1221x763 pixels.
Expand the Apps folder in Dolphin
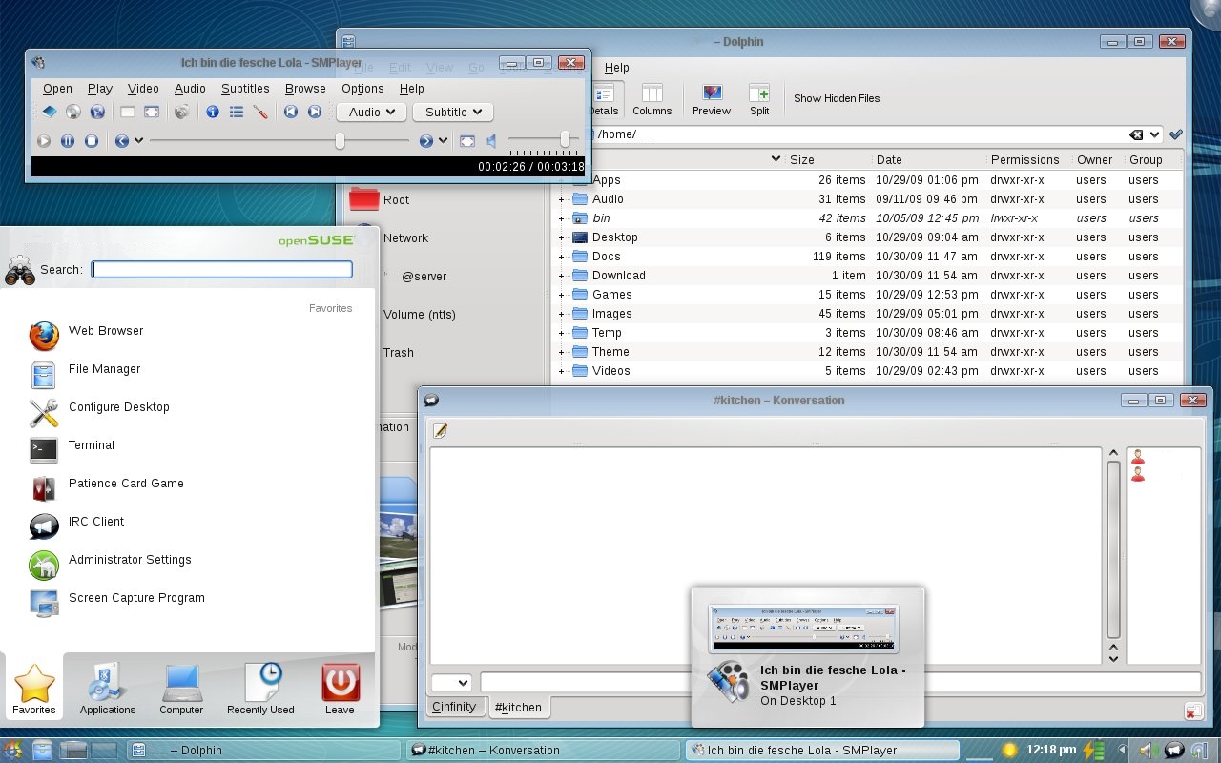click(562, 180)
